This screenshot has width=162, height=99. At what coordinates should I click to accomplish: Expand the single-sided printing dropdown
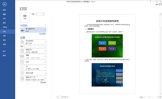[x=33, y=51]
